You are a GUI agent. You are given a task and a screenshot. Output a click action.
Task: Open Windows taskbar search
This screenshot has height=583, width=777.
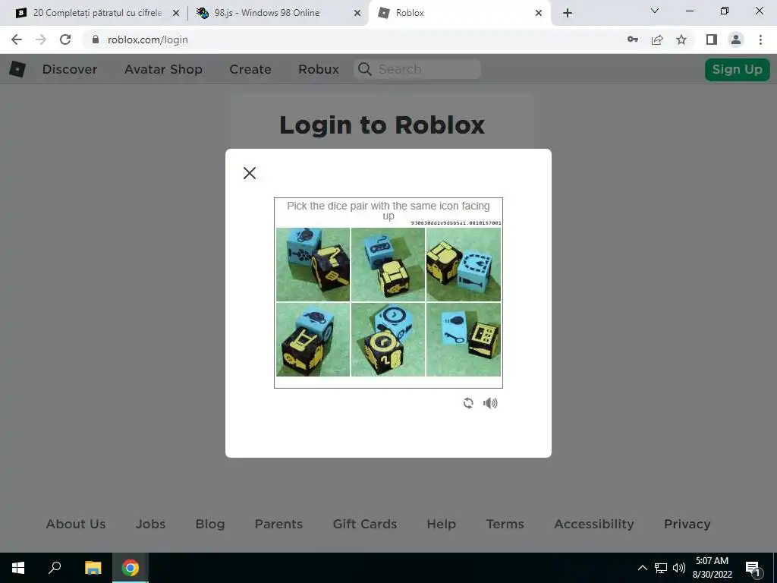(x=55, y=568)
